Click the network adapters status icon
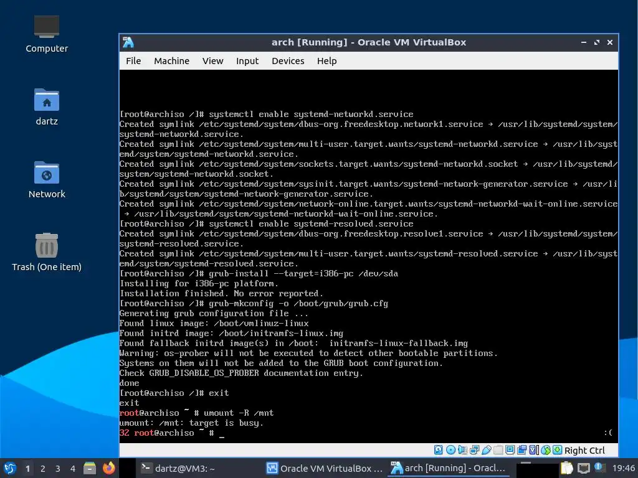 [474, 449]
